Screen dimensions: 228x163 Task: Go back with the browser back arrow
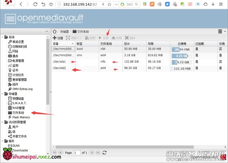coord(21,4)
